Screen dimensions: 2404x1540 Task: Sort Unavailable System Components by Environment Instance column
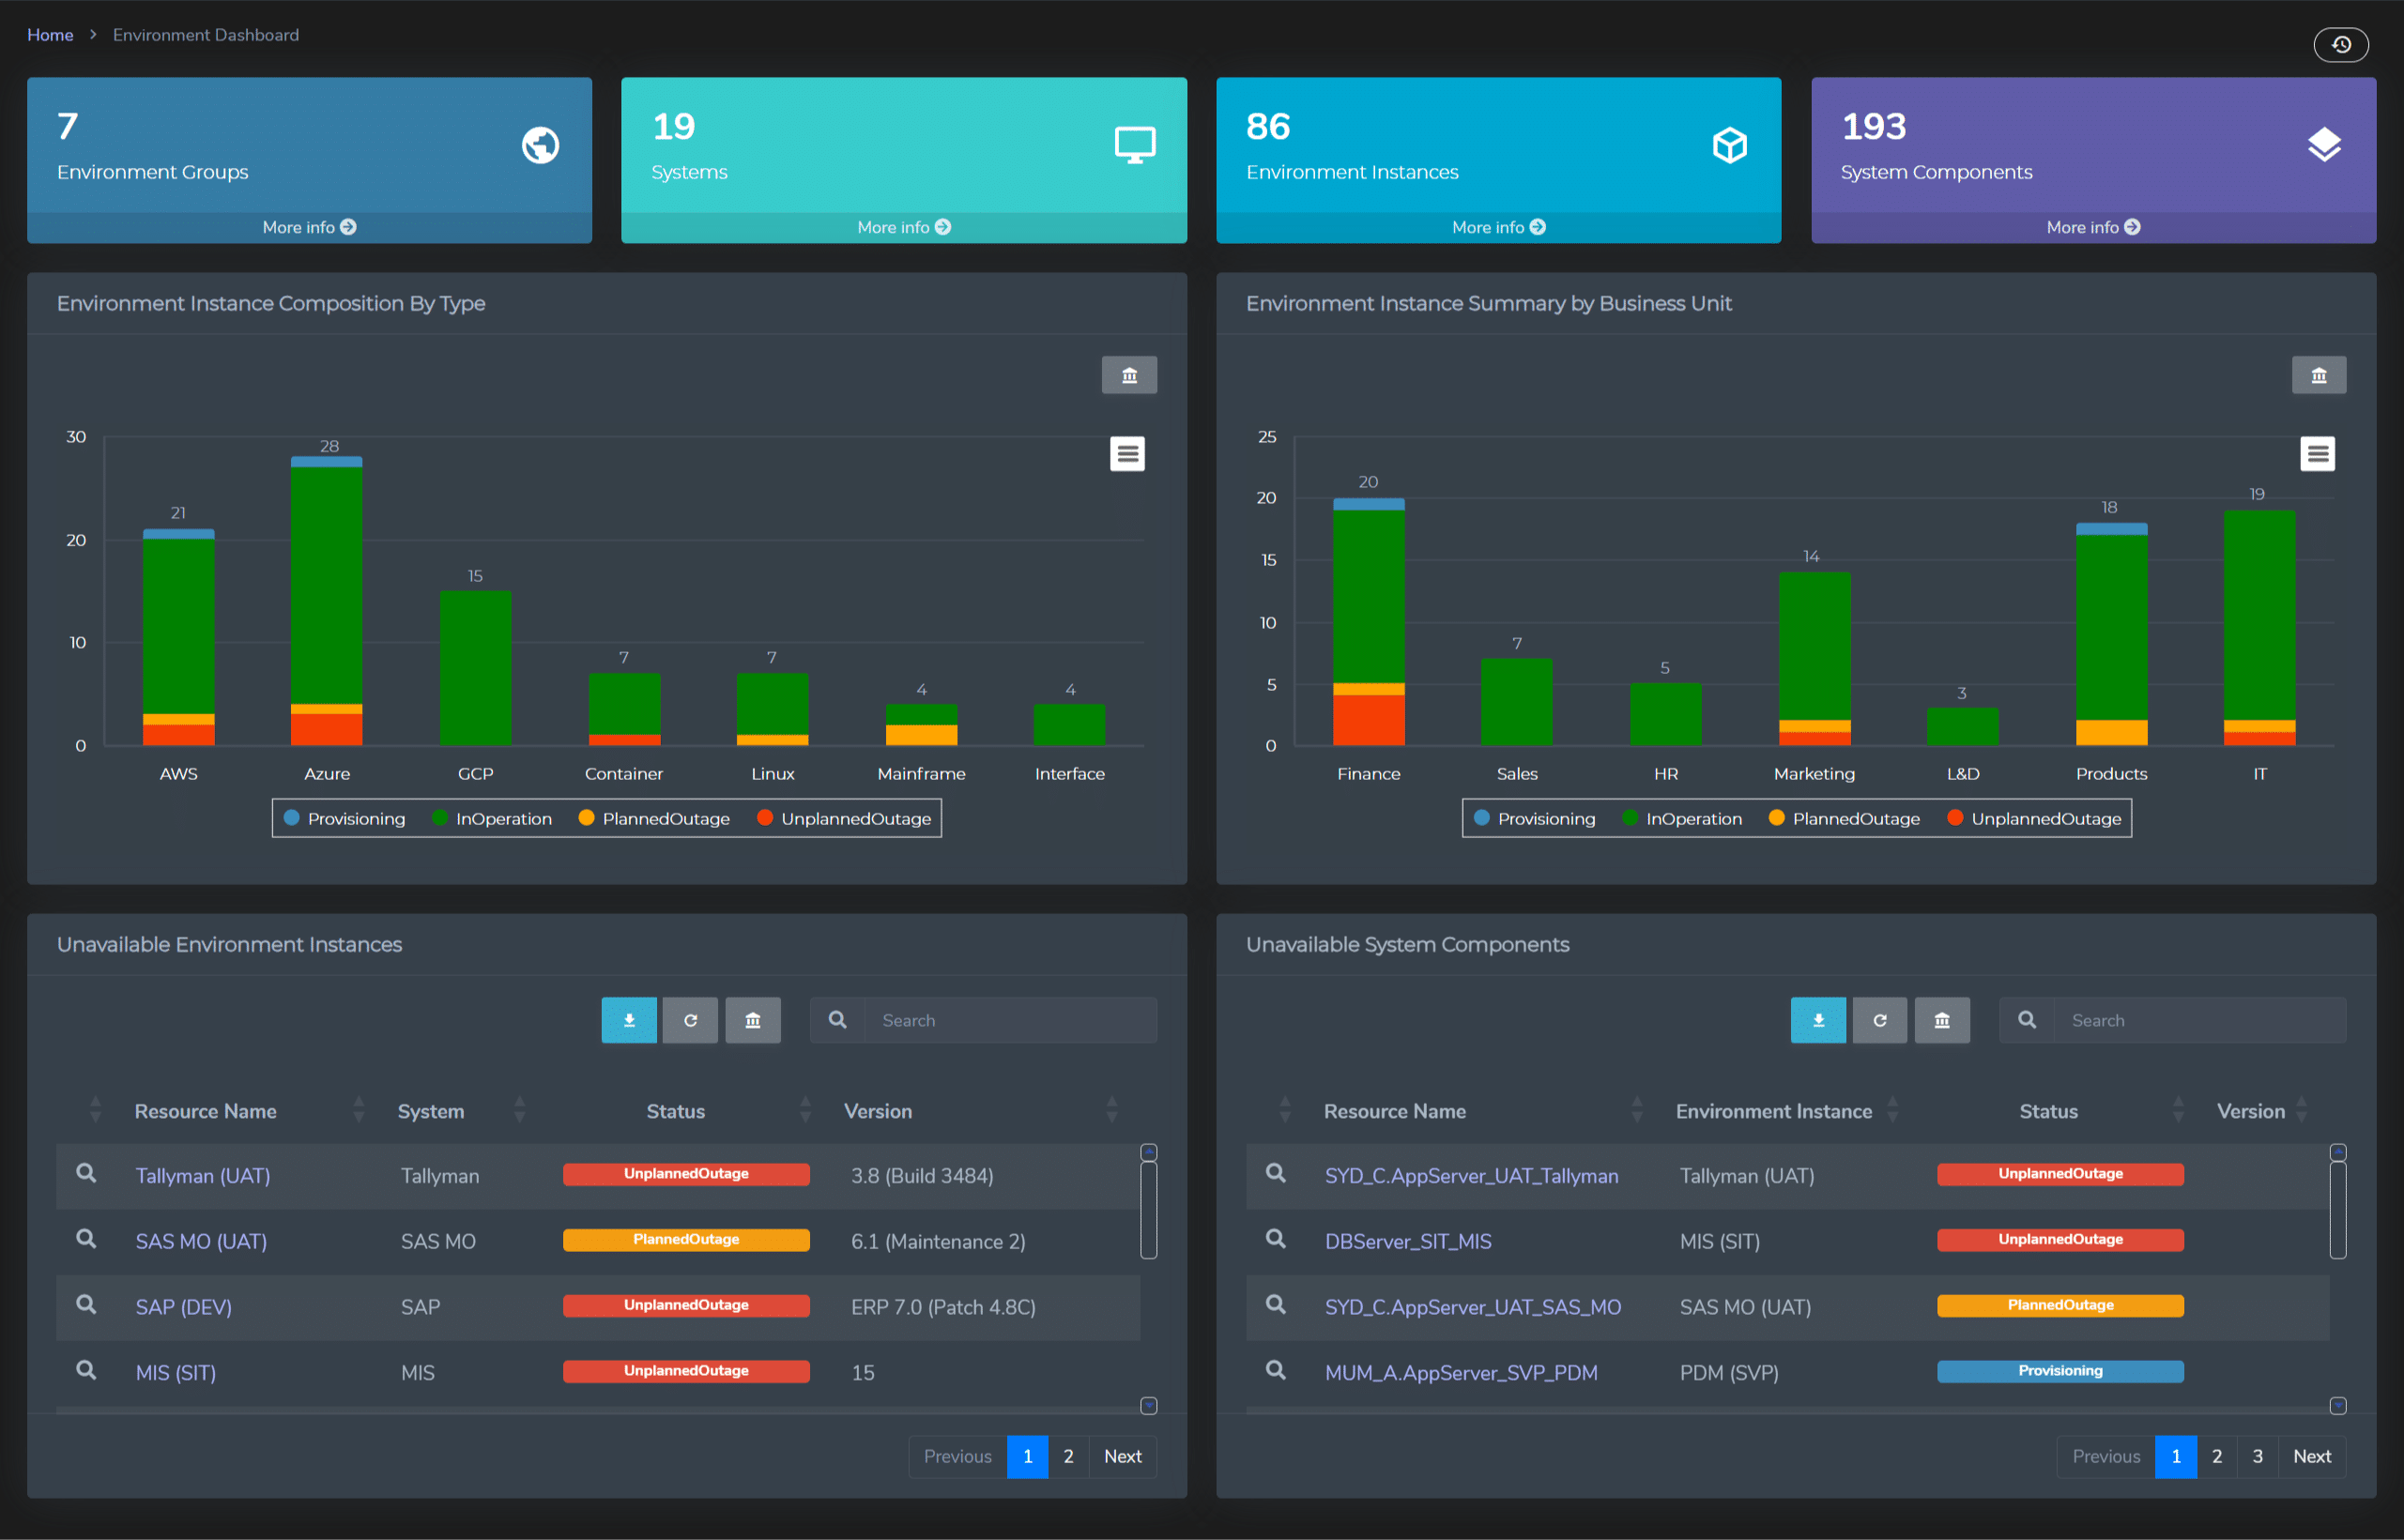pyautogui.click(x=1773, y=1111)
